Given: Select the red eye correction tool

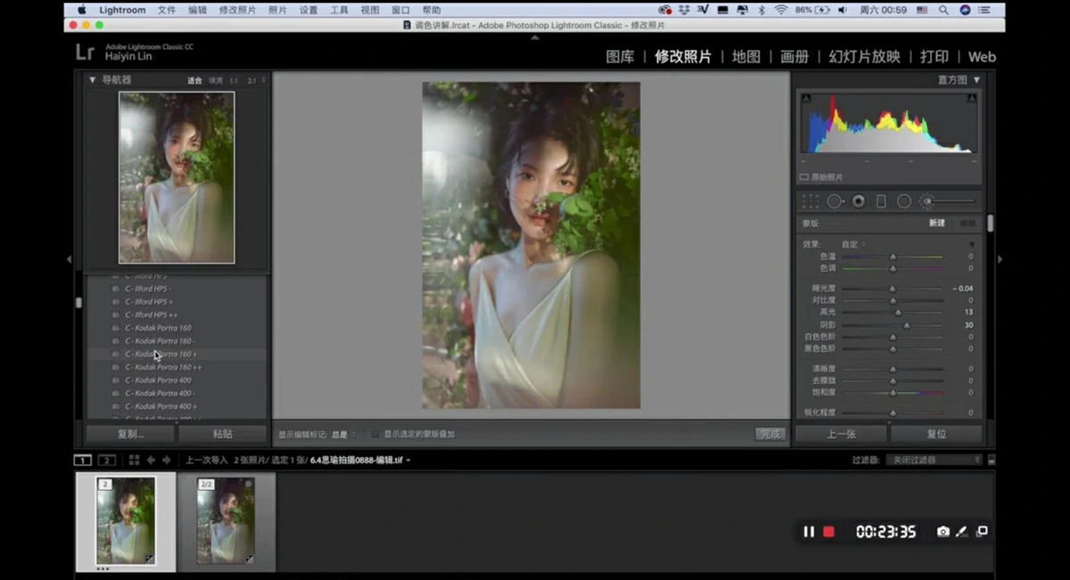Looking at the screenshot, I should [858, 201].
